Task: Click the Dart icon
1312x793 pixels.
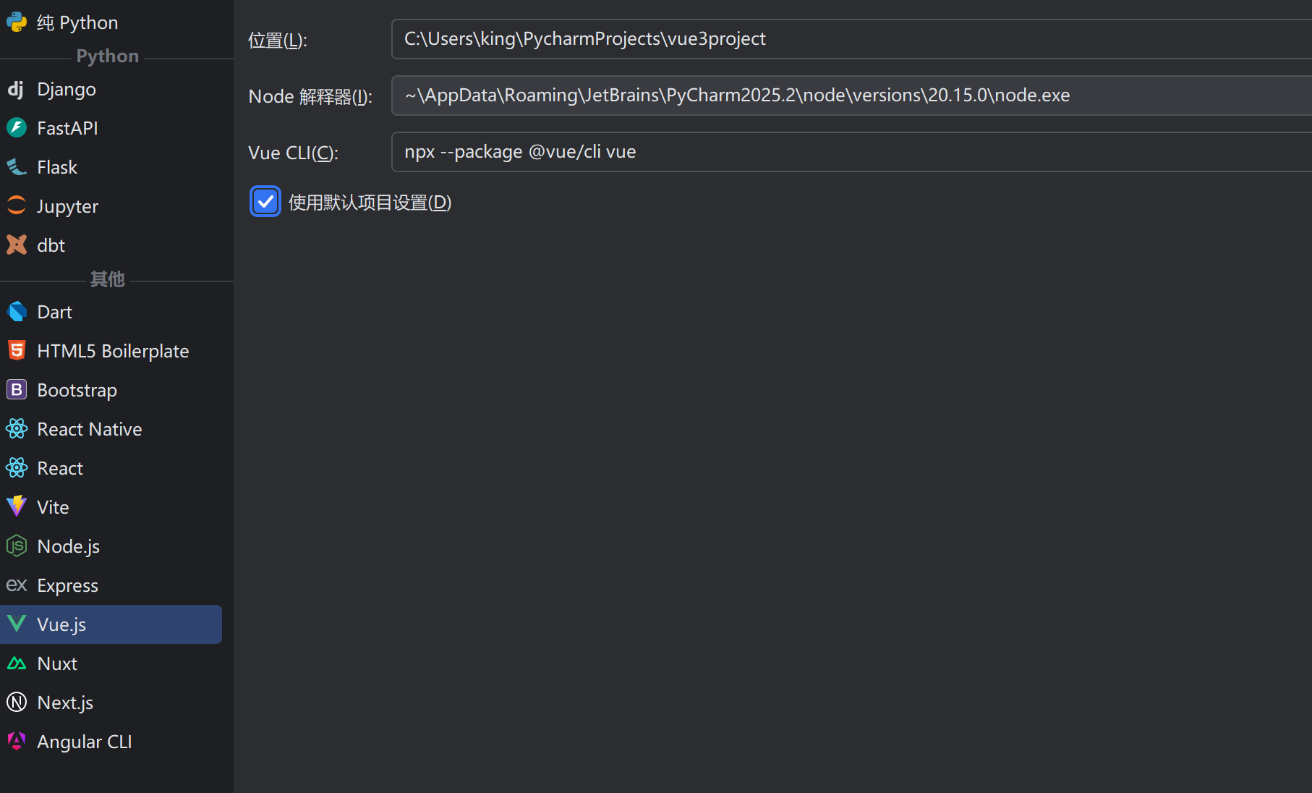Action: coord(17,312)
